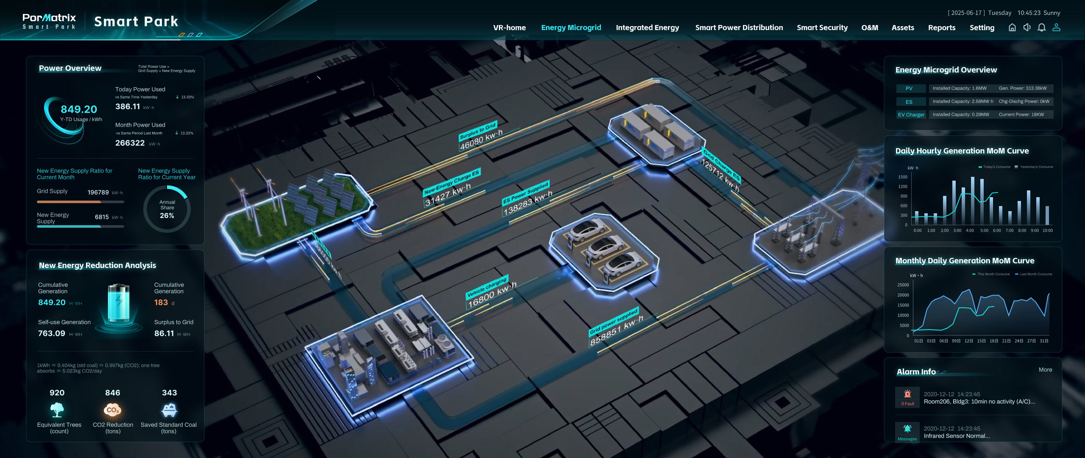Select the Energy Microgrid tab
Screen dimensions: 1085x458
point(571,28)
